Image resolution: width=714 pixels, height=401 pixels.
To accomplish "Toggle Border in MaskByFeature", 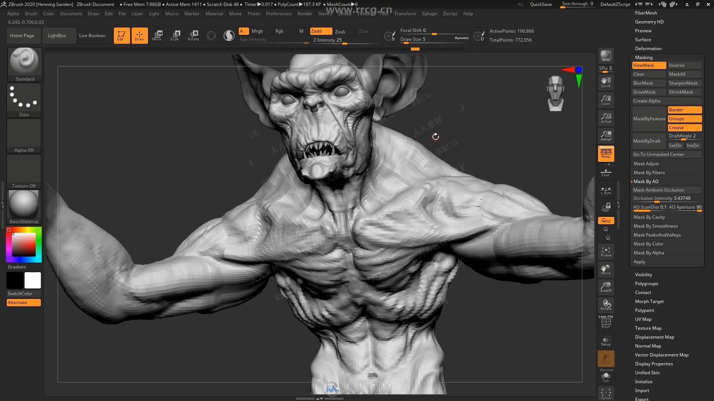I will click(x=685, y=110).
